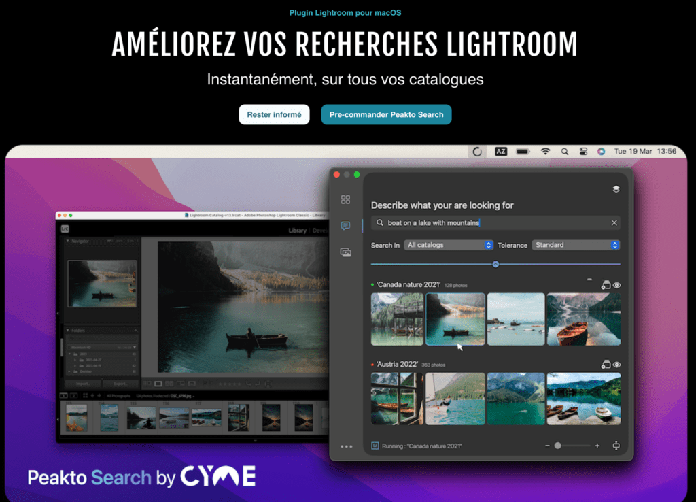
Task: Click the 'Rester informé' button
Action: coord(274,114)
